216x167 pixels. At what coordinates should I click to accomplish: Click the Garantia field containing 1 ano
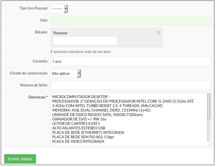tap(131, 61)
